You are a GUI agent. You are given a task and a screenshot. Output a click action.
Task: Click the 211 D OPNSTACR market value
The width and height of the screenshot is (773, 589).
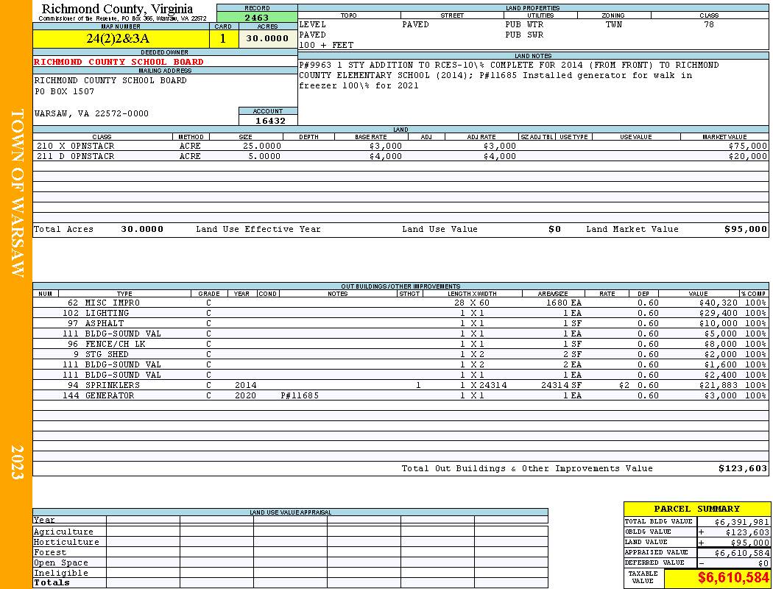[747, 156]
